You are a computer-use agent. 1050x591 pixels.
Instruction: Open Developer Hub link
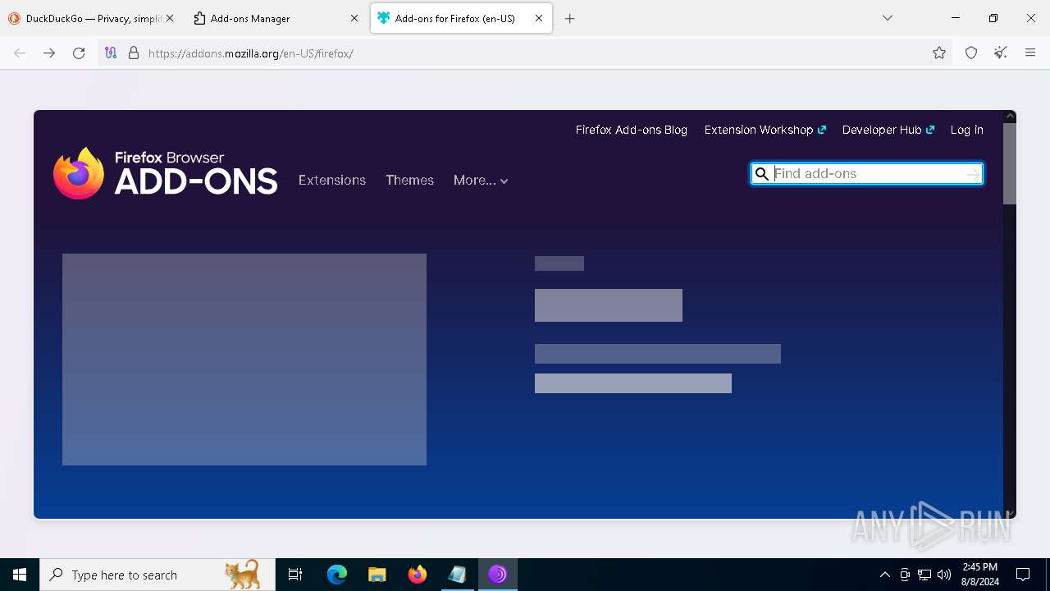(888, 130)
